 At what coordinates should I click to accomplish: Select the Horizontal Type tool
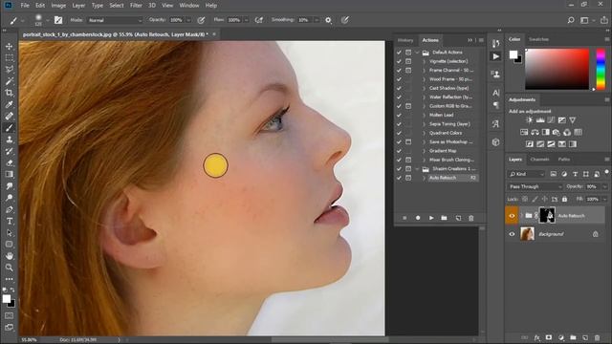click(9, 221)
